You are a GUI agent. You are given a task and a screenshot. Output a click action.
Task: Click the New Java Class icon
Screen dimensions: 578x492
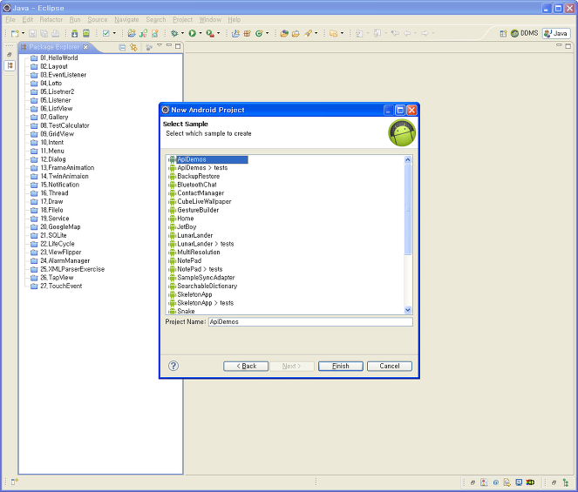[x=259, y=33]
